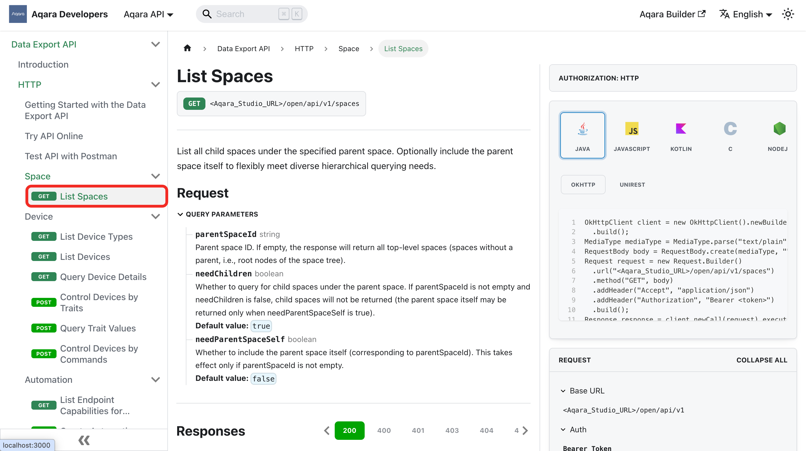Select the OKHTTP tab
Image resolution: width=806 pixels, height=451 pixels.
click(583, 185)
